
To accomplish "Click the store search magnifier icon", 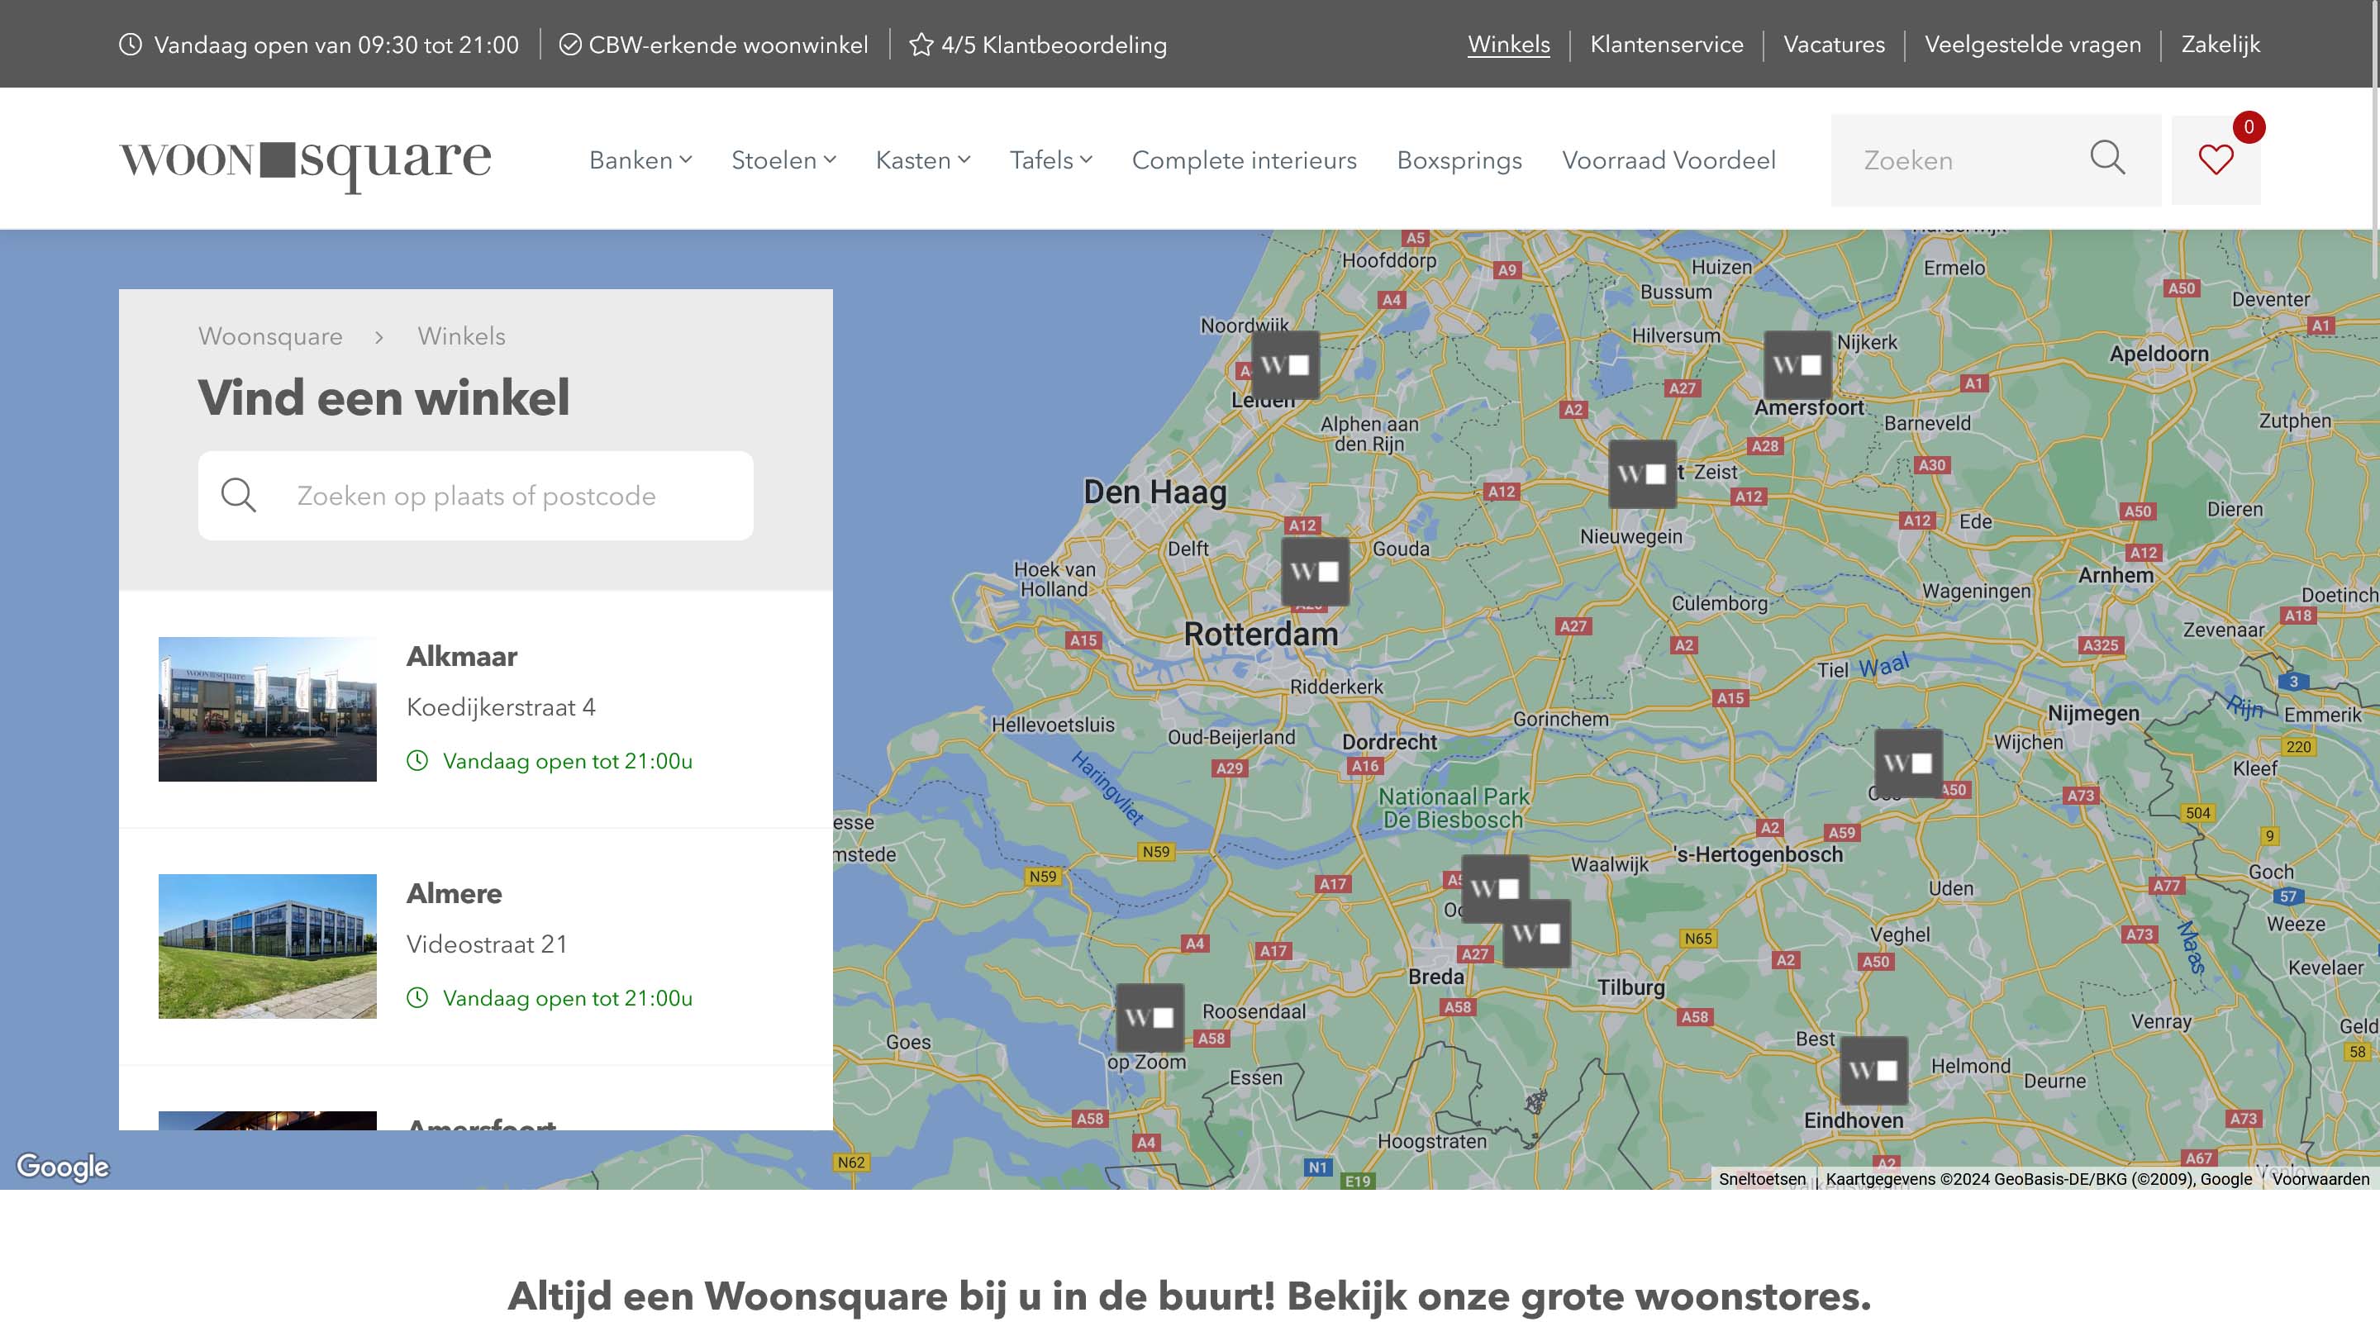I will [x=238, y=495].
